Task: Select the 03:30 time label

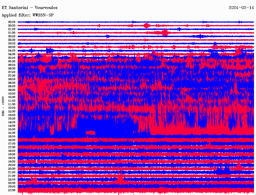Action: (x=12, y=47)
